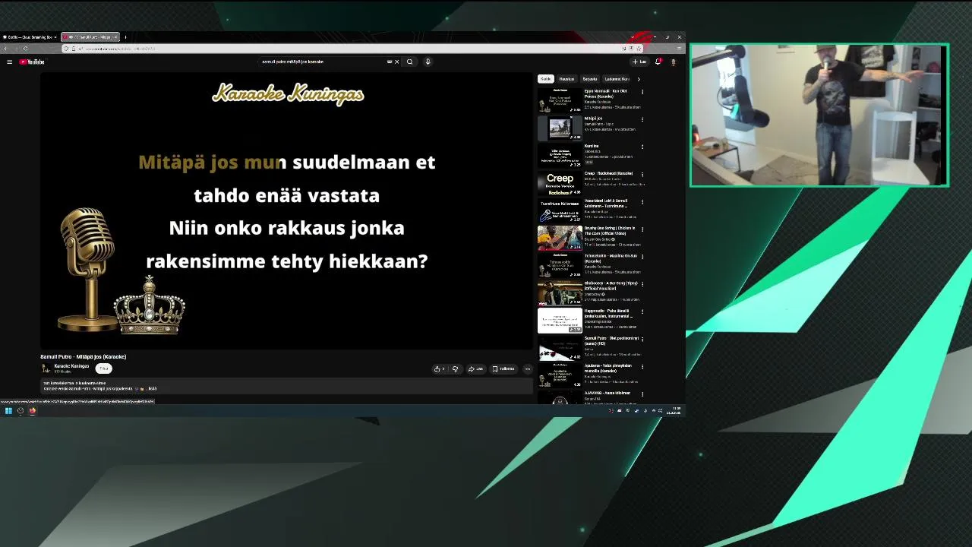Open Apulanta Valot pimeyksien reunoilla thumbnail

coord(560,375)
